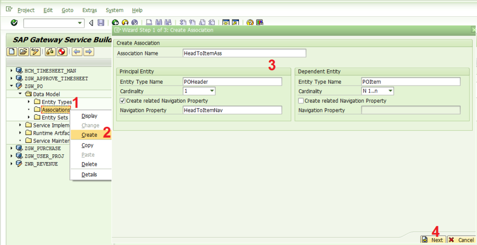Uncheck Principal Entity navigation property checkbox

123,100
